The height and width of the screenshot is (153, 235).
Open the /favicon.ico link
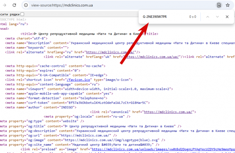click(x=78, y=80)
